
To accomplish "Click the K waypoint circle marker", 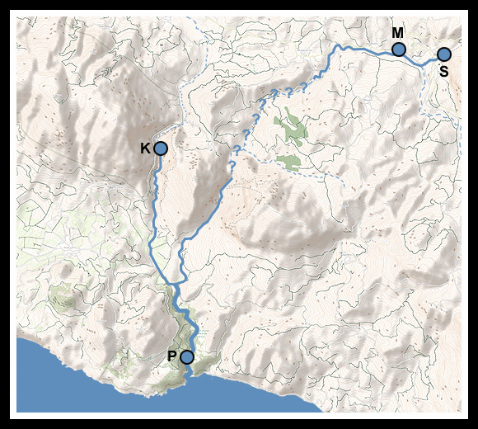I will [161, 148].
